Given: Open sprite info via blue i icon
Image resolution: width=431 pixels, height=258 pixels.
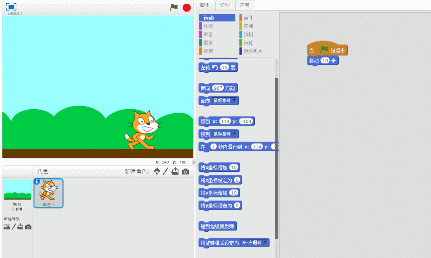Looking at the screenshot, I should [x=37, y=181].
